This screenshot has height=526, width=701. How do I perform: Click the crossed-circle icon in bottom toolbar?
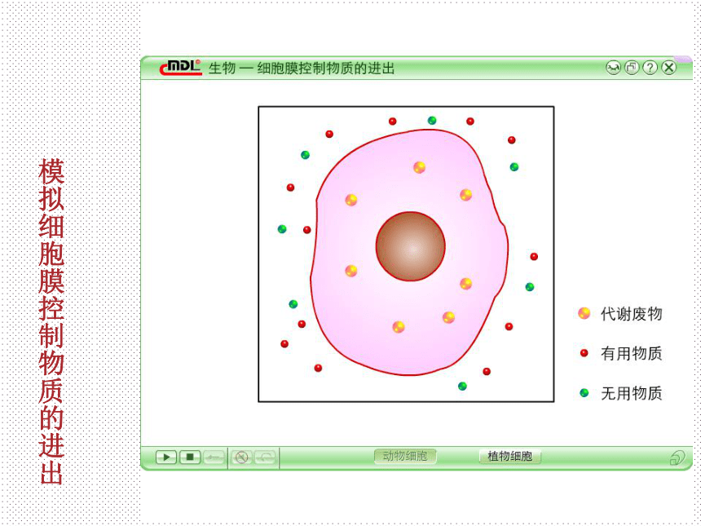(x=241, y=457)
